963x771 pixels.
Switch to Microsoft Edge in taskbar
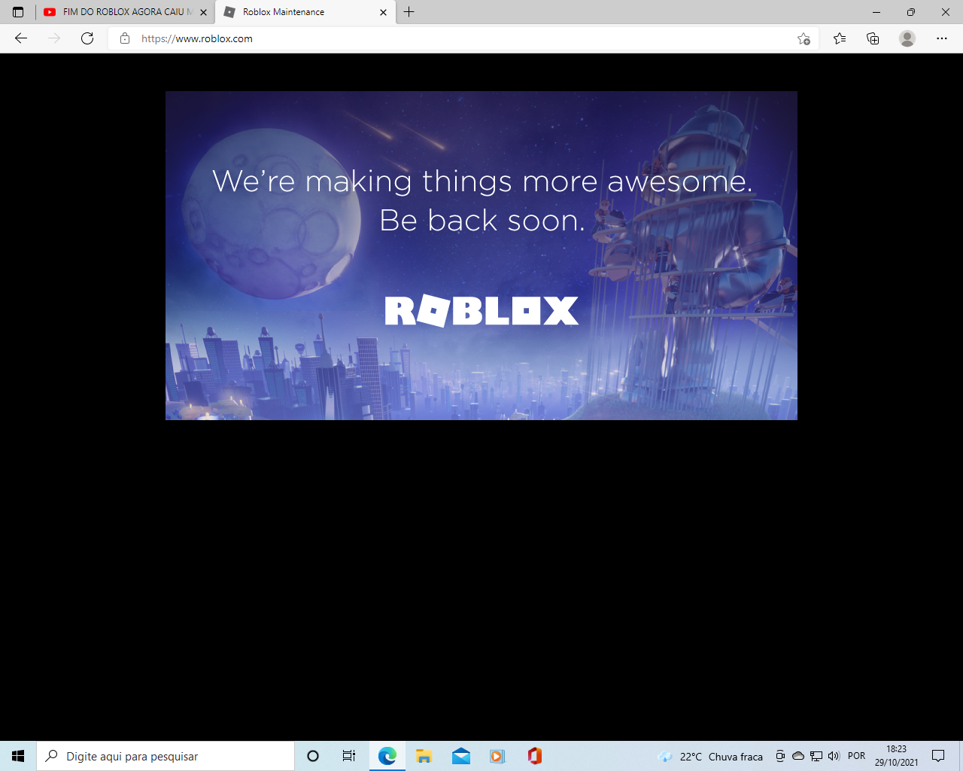[387, 756]
